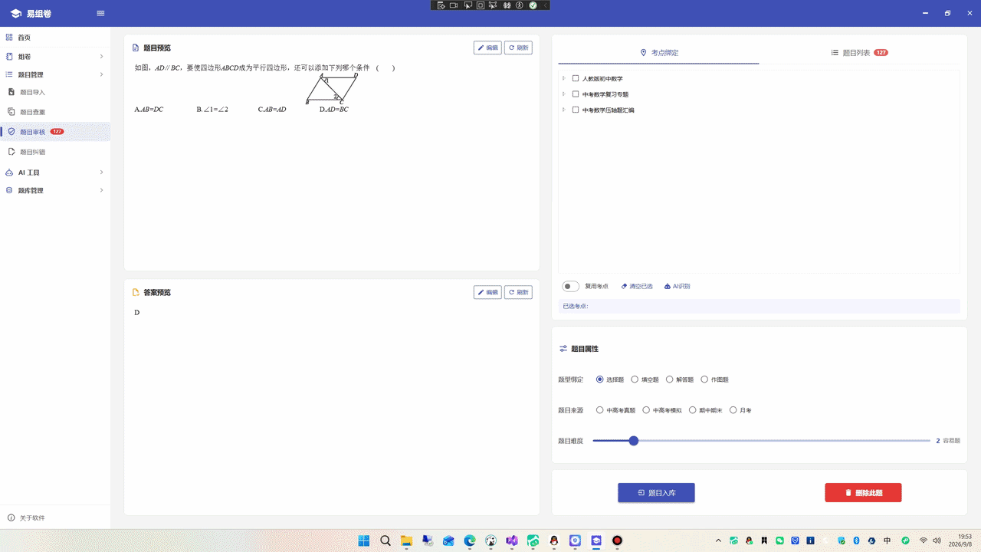Image resolution: width=981 pixels, height=552 pixels.
Task: Click the 题目查重 sidebar icon
Action: [x=11, y=112]
